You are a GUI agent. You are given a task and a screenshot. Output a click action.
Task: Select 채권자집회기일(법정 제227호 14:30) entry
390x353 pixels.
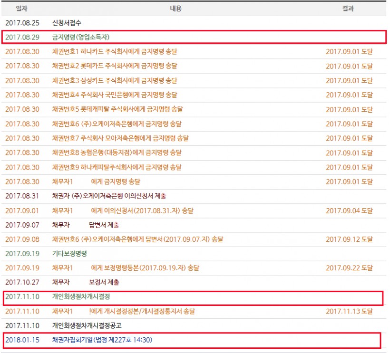[x=102, y=340]
